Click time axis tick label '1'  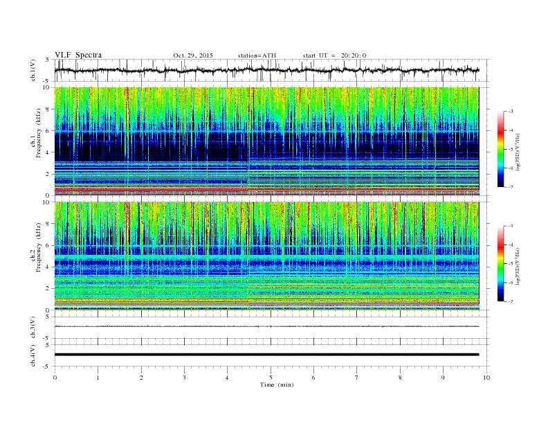click(x=98, y=378)
